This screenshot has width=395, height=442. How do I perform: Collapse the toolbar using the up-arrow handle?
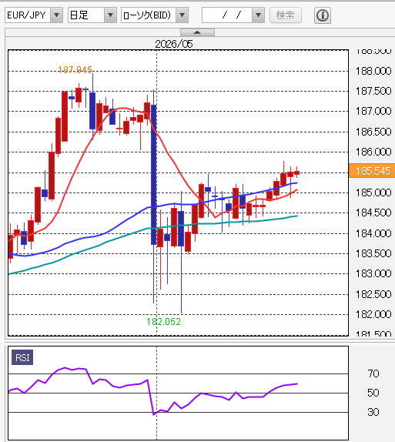click(x=197, y=32)
